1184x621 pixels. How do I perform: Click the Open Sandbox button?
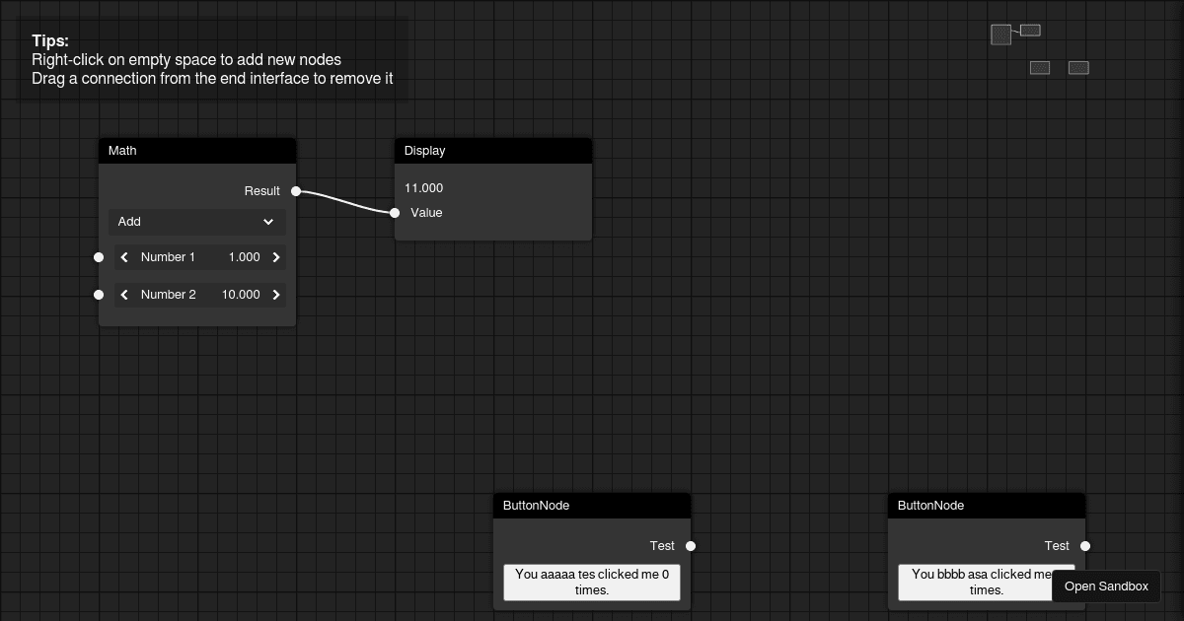point(1106,586)
